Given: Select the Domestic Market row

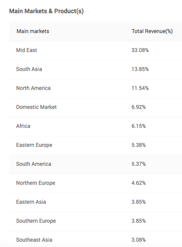Looking at the screenshot, I should pyautogui.click(x=96, y=108).
